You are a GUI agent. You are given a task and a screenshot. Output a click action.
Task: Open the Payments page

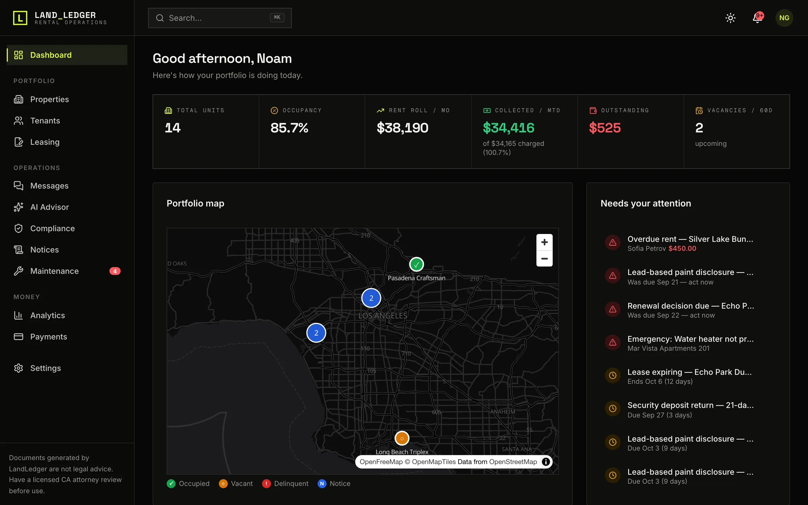click(67, 337)
